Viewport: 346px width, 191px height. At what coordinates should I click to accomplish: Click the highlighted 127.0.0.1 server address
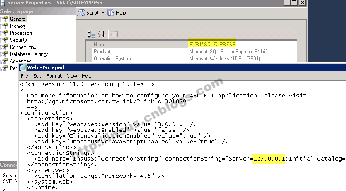point(269,159)
